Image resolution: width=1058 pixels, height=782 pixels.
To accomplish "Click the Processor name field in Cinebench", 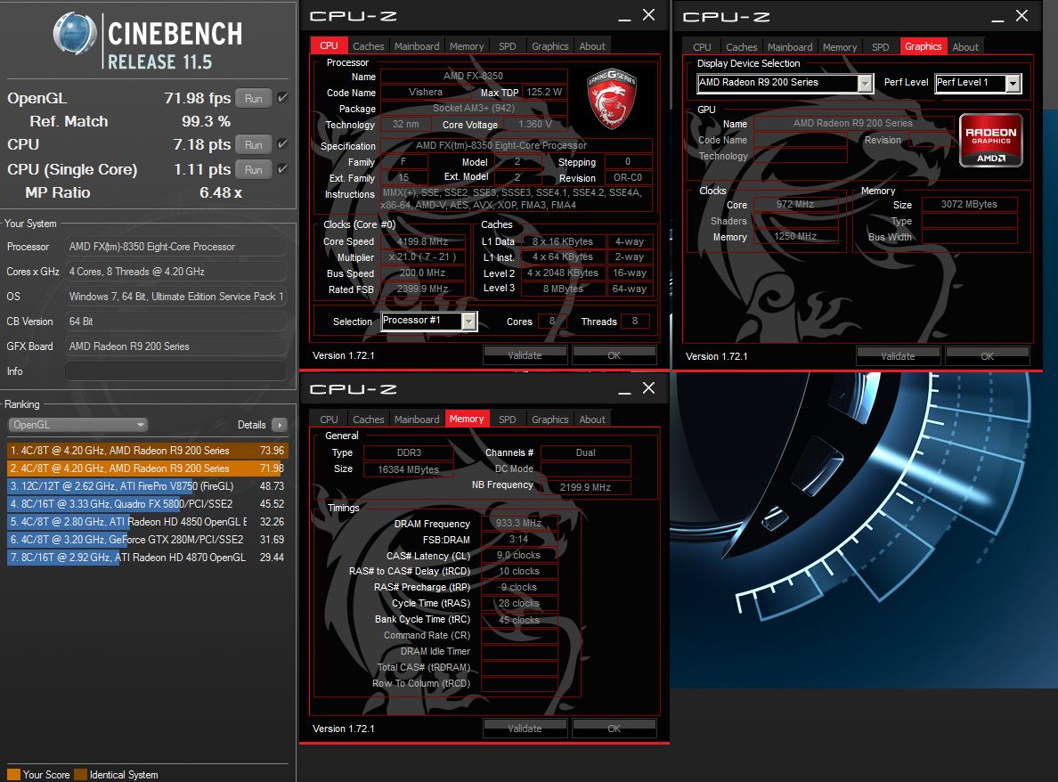I will click(x=175, y=247).
